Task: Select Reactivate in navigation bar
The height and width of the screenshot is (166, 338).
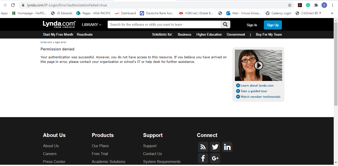Action: click(85, 34)
